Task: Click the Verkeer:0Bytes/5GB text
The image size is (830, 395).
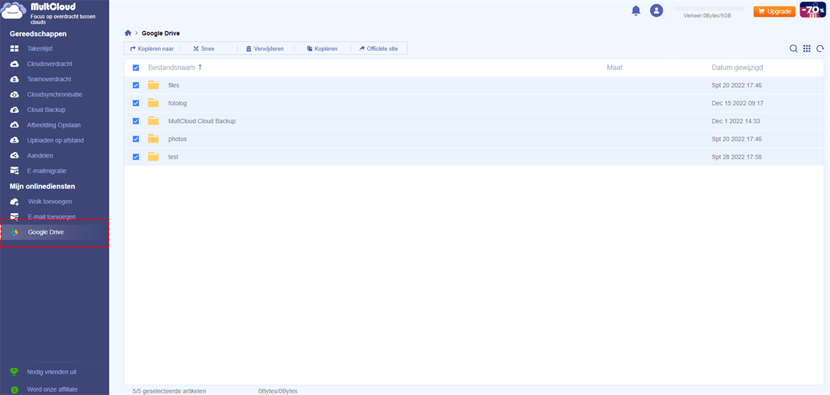Action: pyautogui.click(x=707, y=15)
